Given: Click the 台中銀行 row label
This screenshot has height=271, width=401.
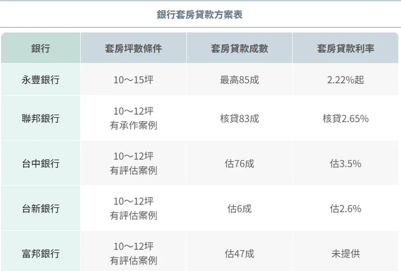Looking at the screenshot, I should pos(41,163).
